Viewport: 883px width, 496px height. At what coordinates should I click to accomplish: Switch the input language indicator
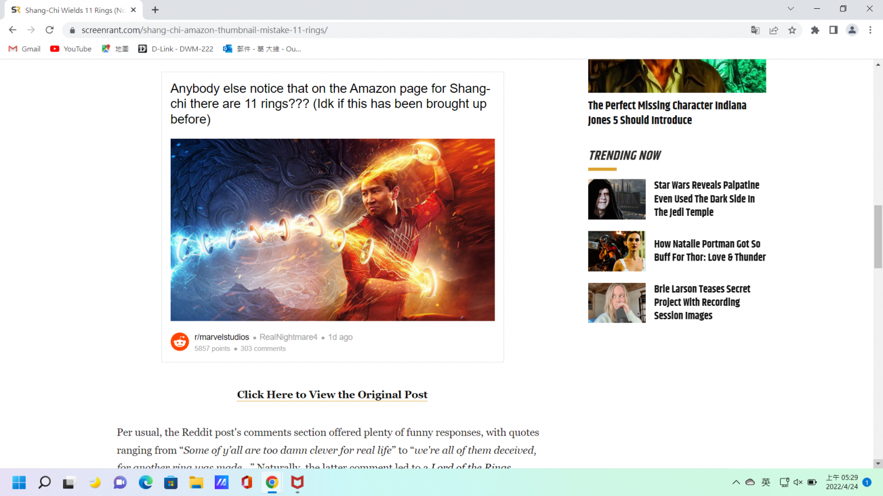click(x=766, y=482)
